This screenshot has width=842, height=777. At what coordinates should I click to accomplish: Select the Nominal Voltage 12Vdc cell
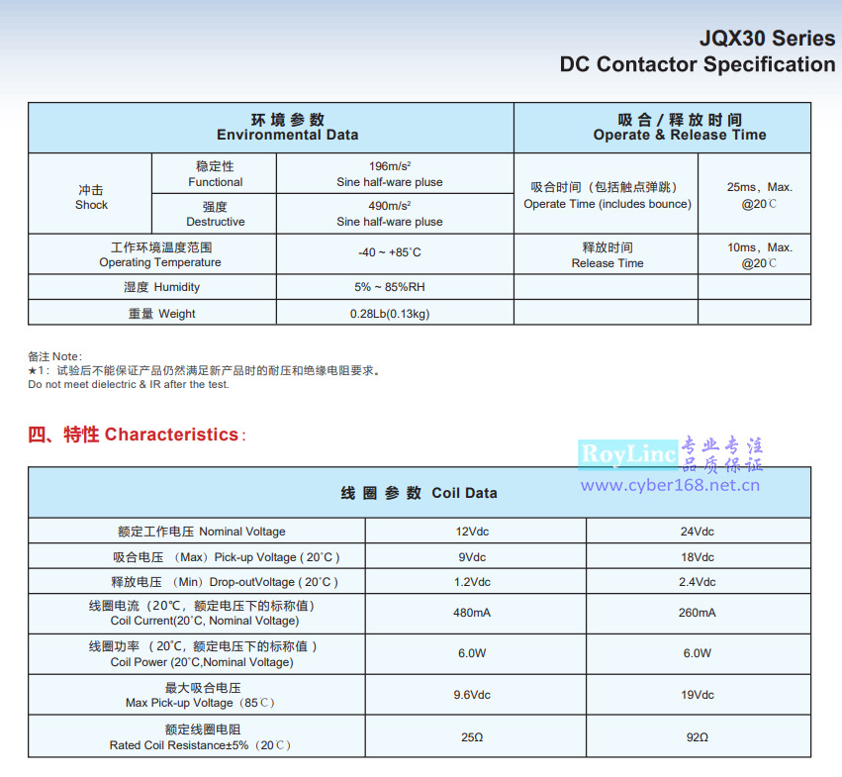click(474, 531)
